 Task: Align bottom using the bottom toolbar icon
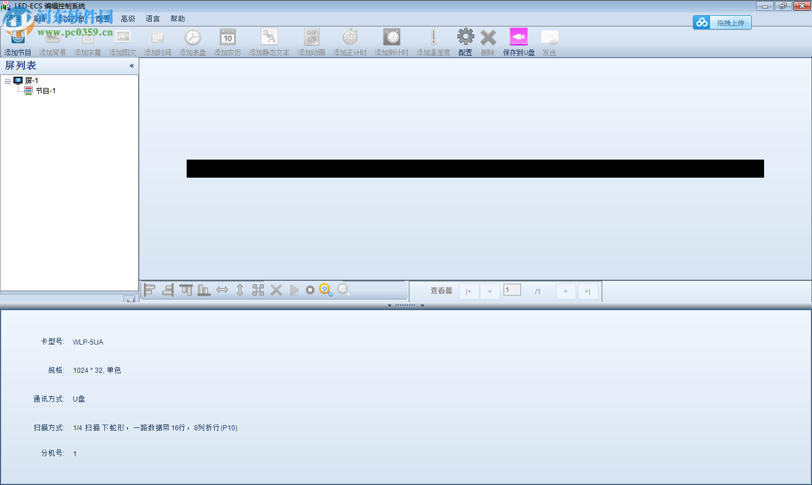click(x=204, y=290)
